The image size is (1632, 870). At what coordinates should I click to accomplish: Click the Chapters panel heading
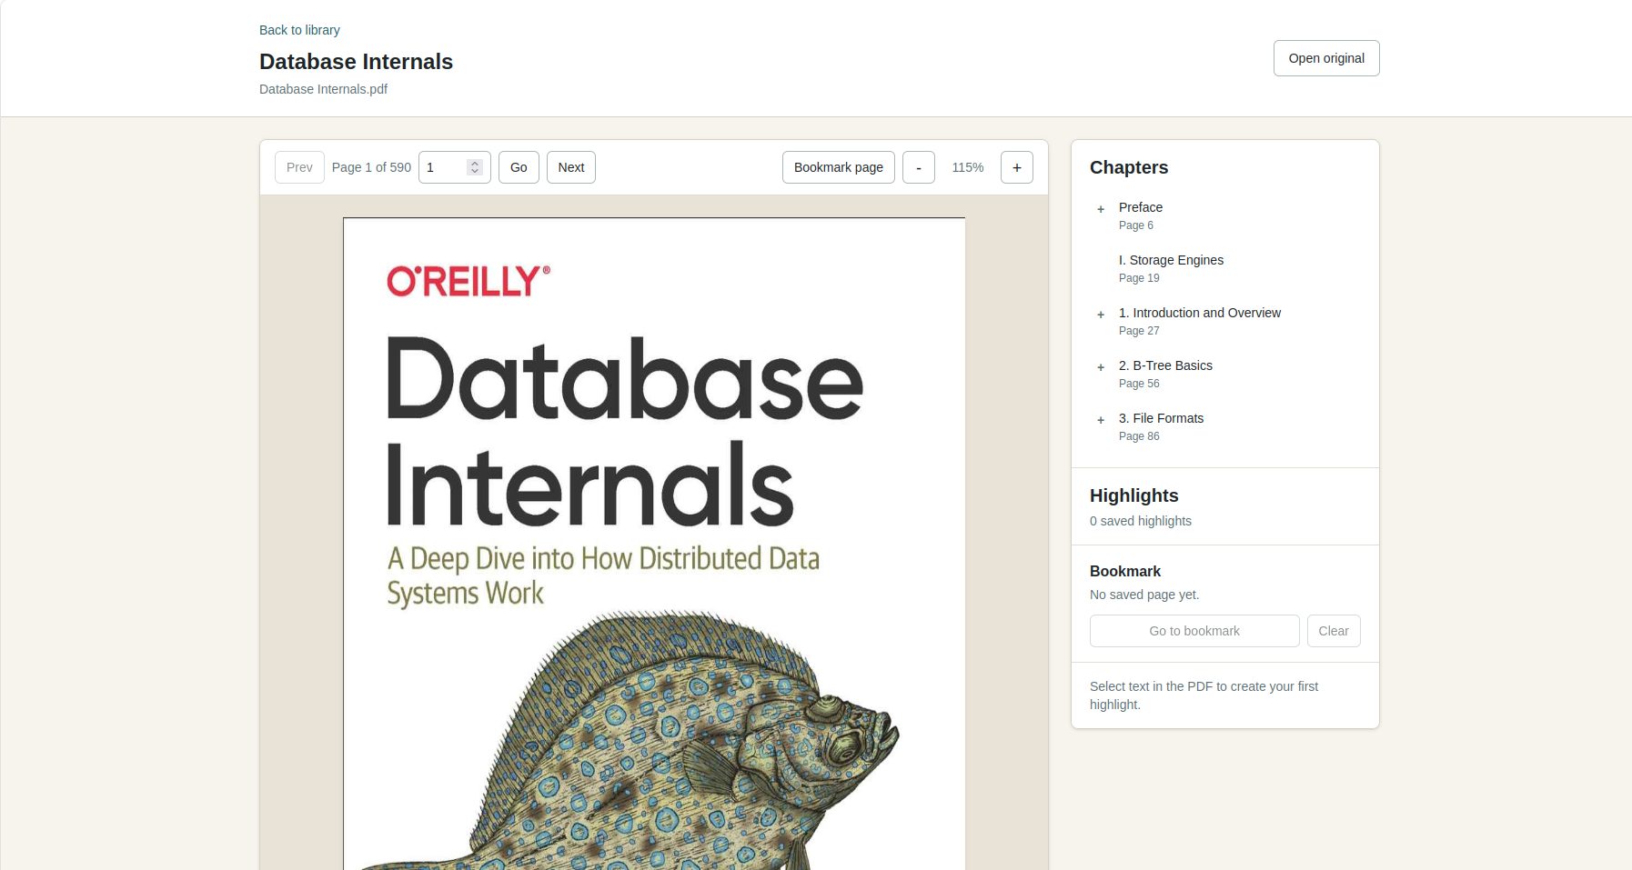click(1129, 167)
